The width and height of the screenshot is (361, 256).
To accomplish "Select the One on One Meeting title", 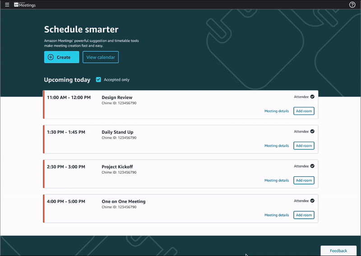I will pos(124,202).
